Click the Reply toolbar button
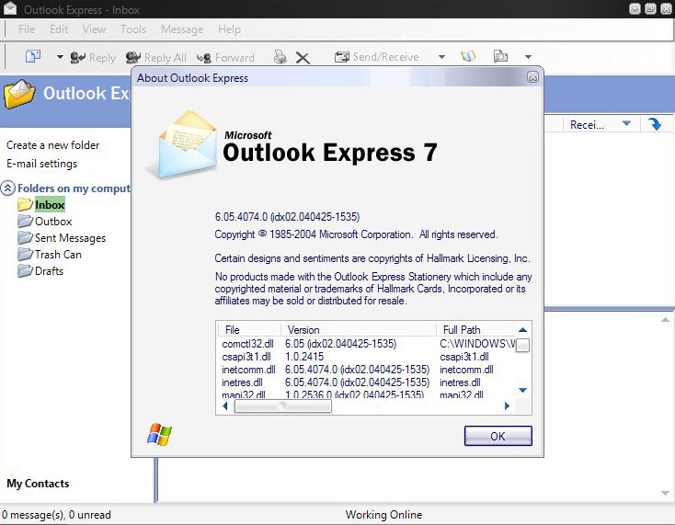 (93, 57)
